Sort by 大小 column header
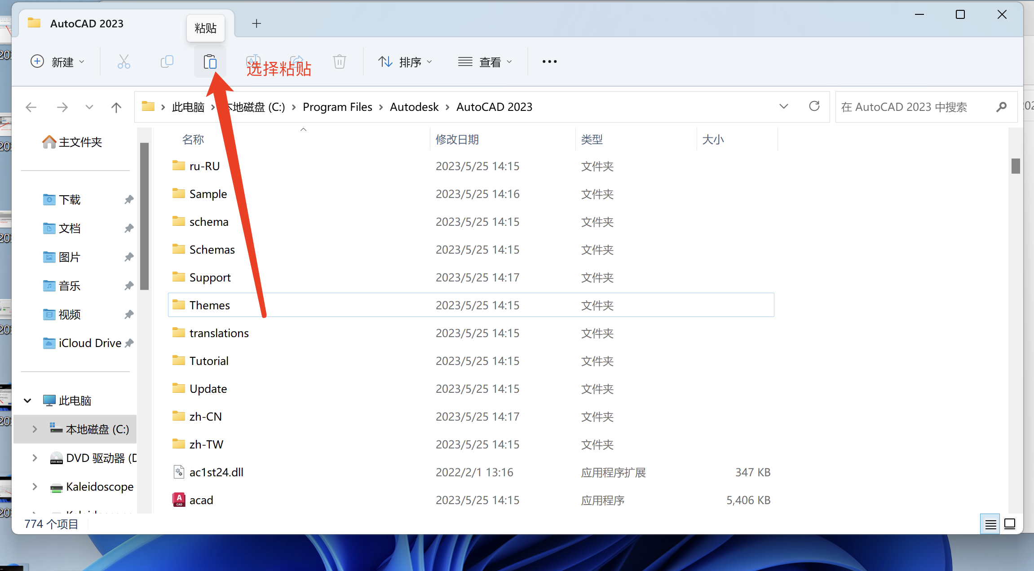The height and width of the screenshot is (571, 1034). pos(713,139)
